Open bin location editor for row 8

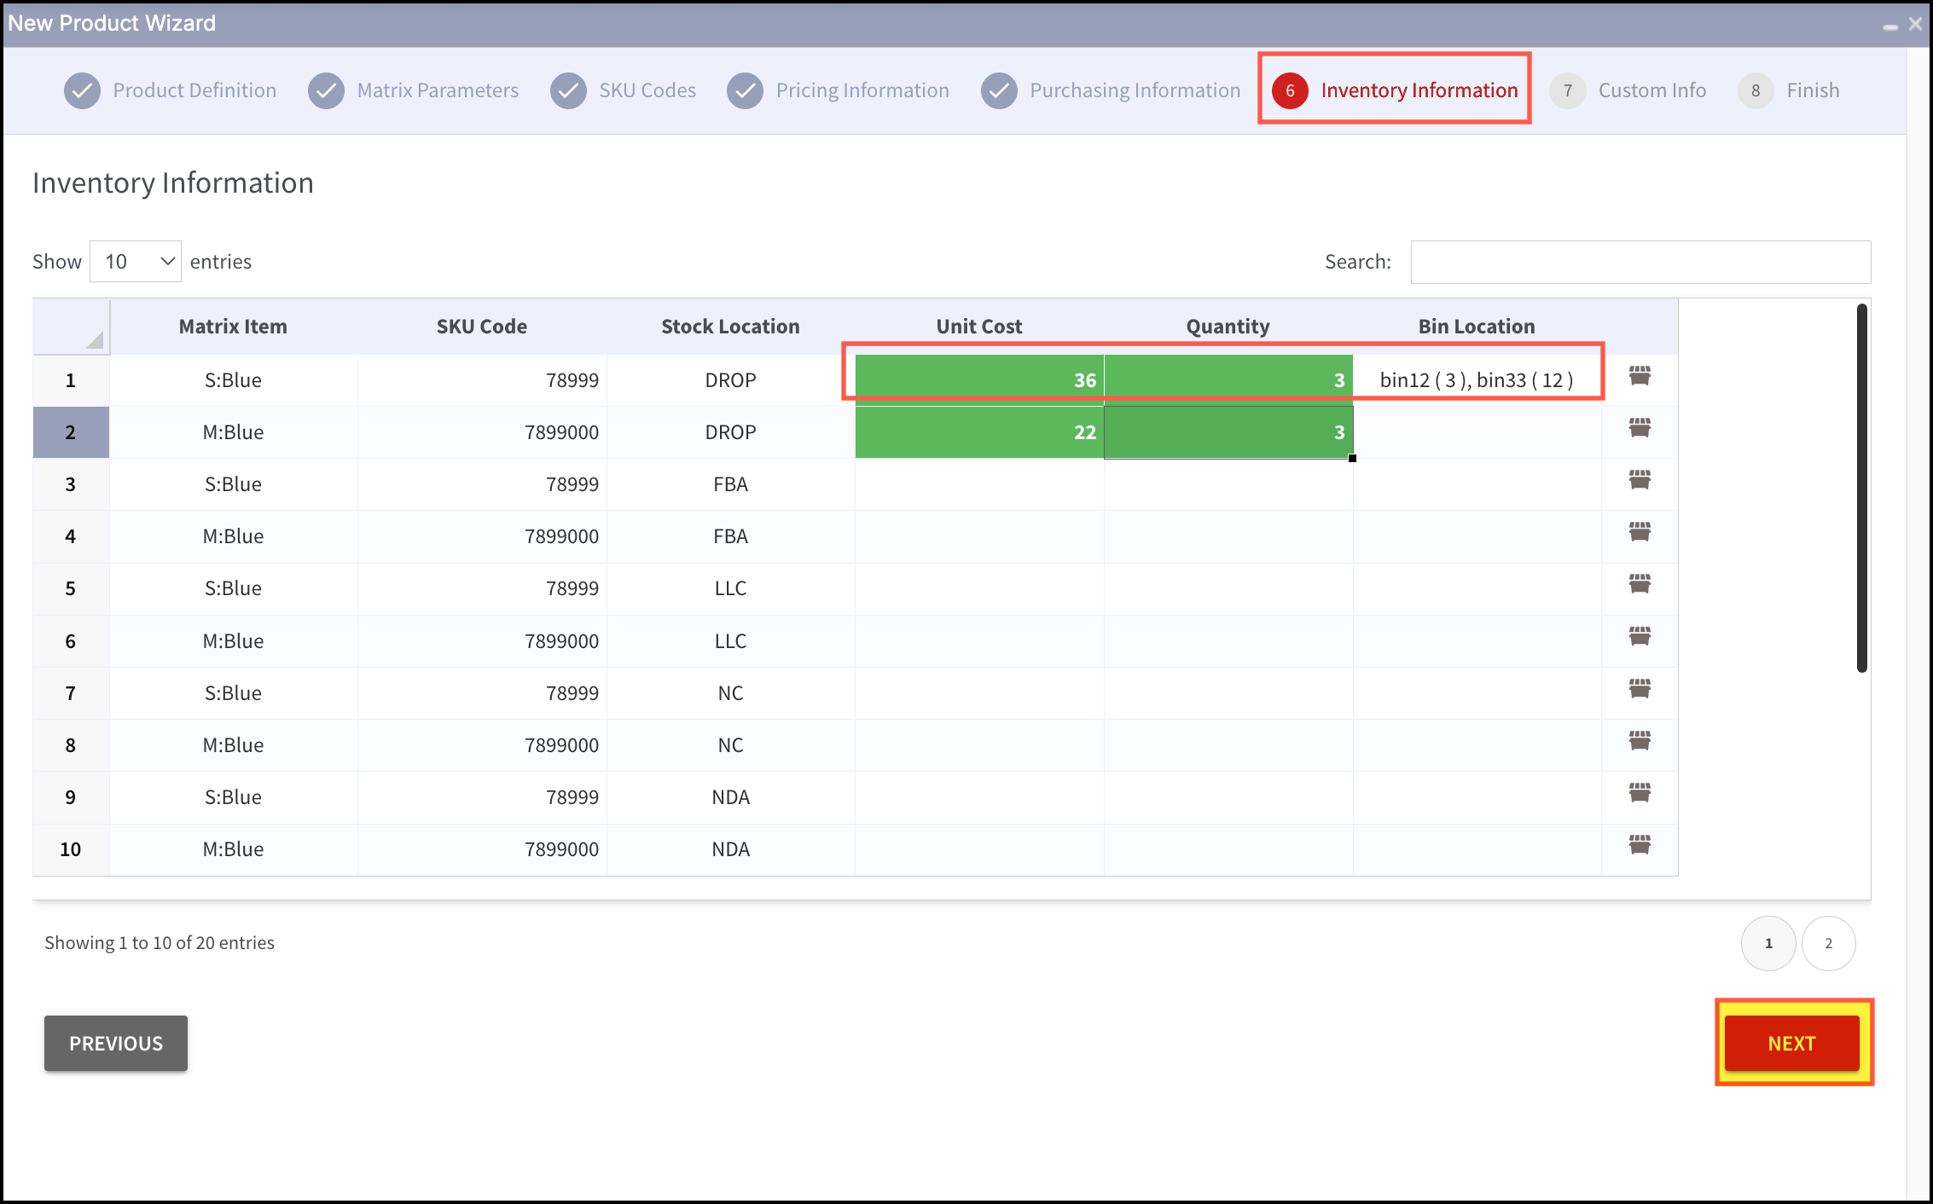[x=1640, y=741]
